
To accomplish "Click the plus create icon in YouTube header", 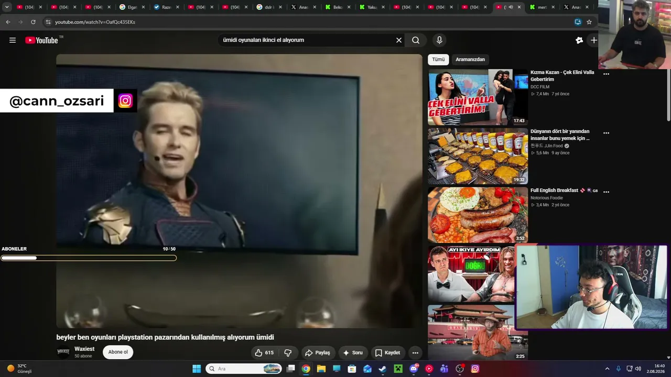I will 593,40.
